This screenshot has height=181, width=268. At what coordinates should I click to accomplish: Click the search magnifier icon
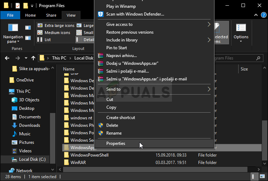[258, 58]
